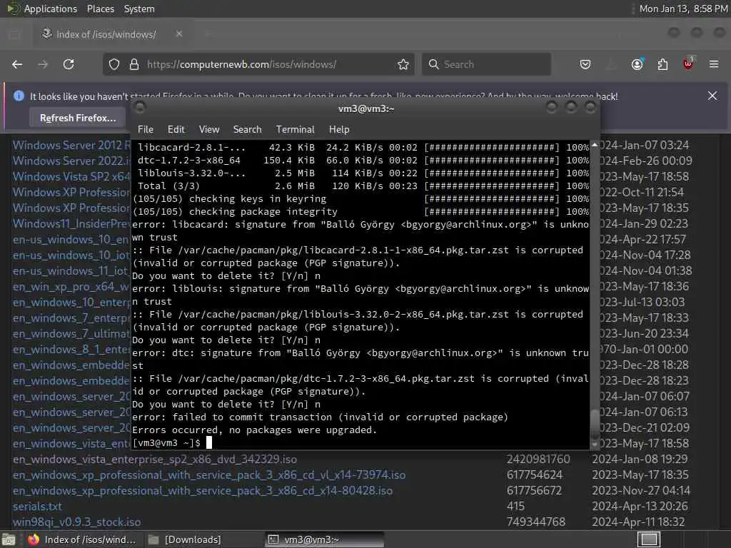Open en_win_xp_pro_x64 link
Viewport: 731px width, 548px height.
click(x=71, y=287)
